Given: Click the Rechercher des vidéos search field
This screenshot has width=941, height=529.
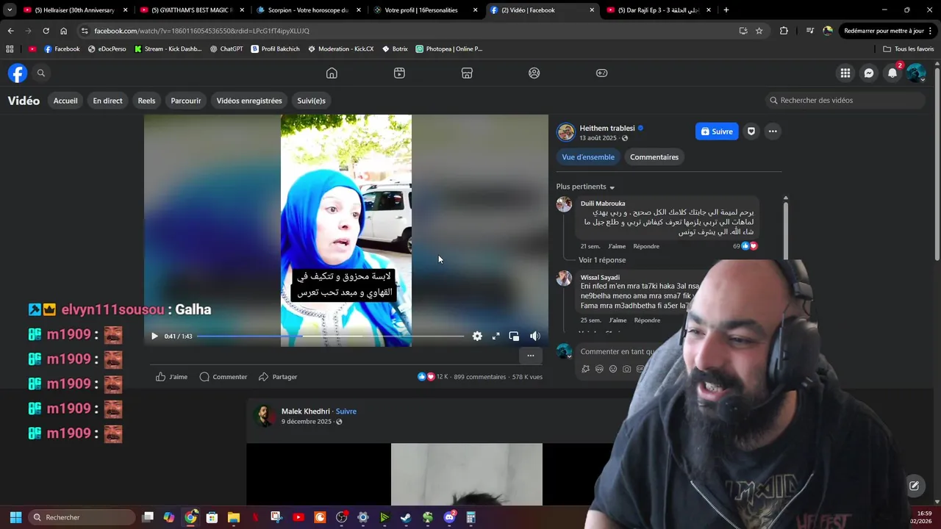Looking at the screenshot, I should coord(845,100).
